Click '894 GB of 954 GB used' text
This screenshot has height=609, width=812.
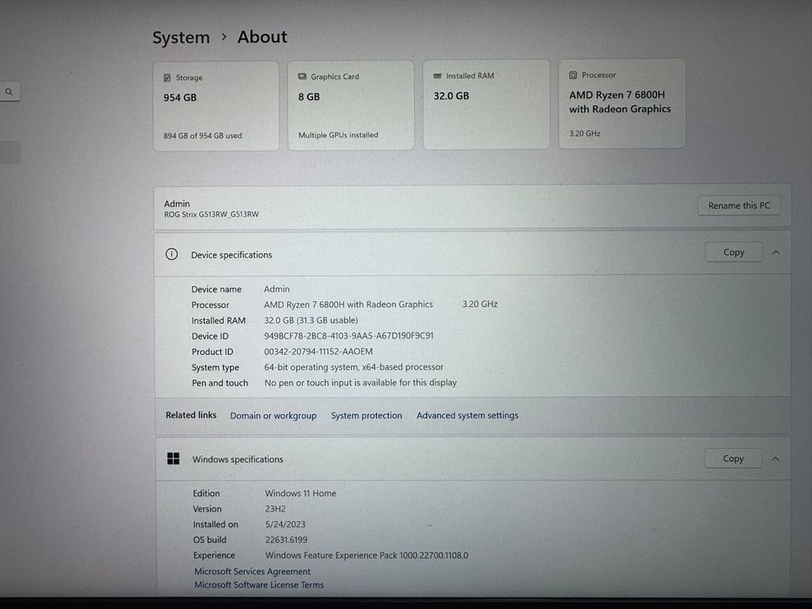click(203, 136)
